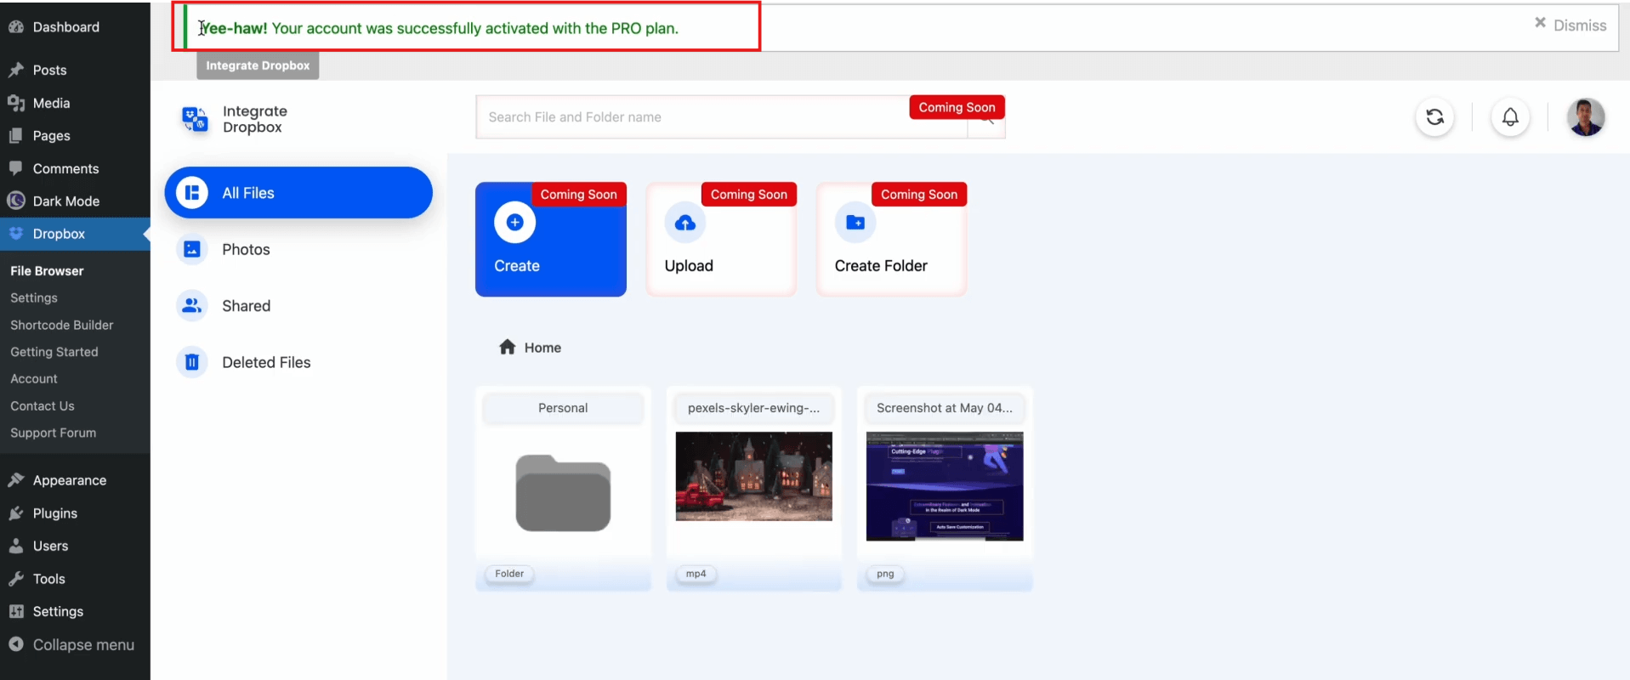Open Getting Started submenu link
The image size is (1630, 680).
coord(54,352)
